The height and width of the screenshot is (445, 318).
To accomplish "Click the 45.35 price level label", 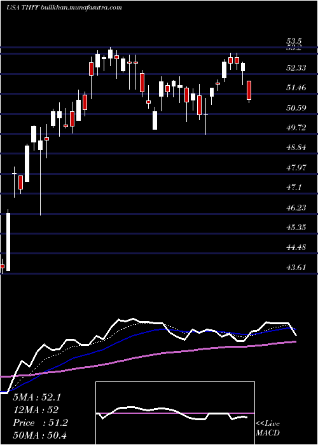I will coord(296,228).
